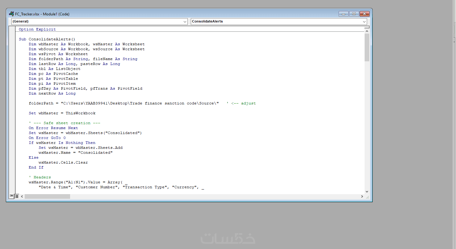Viewport: 456px width, 249px height.
Task: Click the Dim wbSource As Workbook line
Action: 87,49
